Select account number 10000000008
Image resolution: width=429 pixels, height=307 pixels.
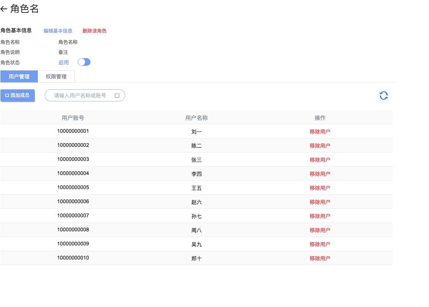point(73,230)
